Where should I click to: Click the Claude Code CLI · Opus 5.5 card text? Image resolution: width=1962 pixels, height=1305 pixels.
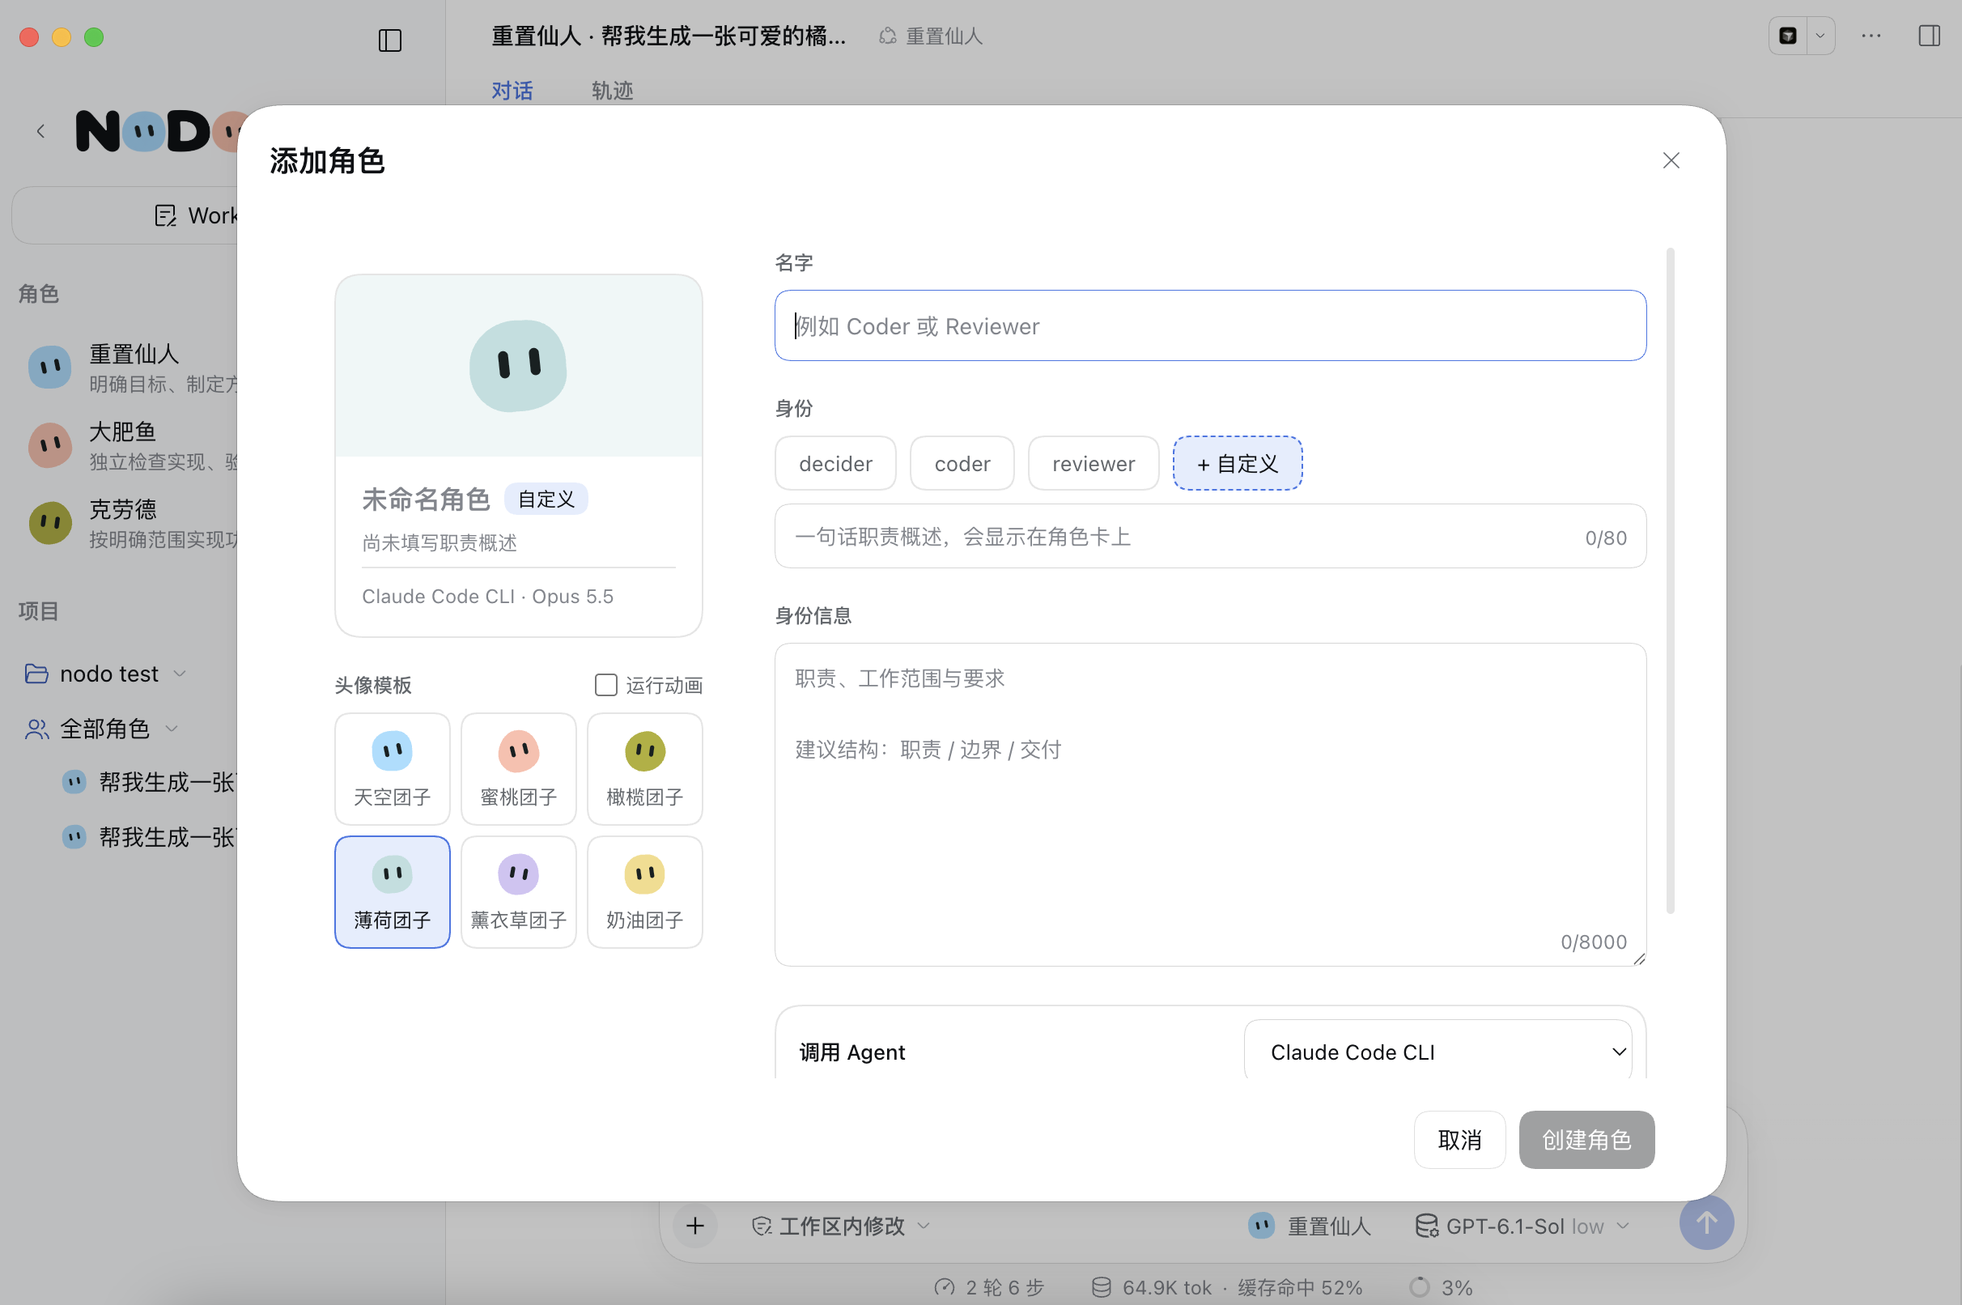click(x=487, y=597)
